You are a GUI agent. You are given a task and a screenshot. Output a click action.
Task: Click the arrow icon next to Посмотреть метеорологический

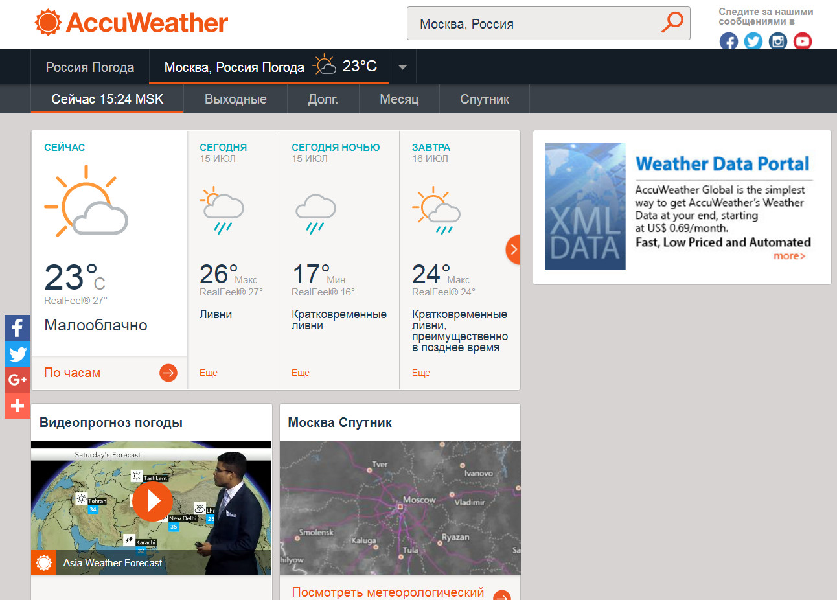click(501, 595)
